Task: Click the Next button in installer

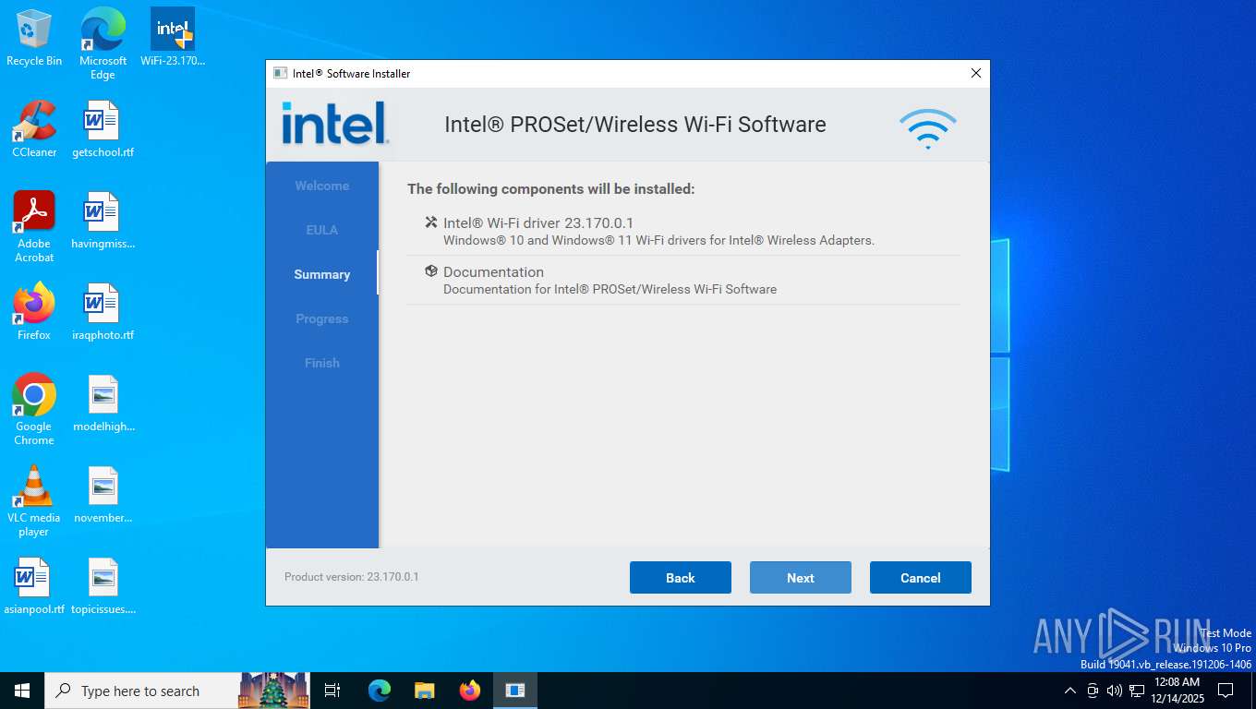Action: (800, 578)
